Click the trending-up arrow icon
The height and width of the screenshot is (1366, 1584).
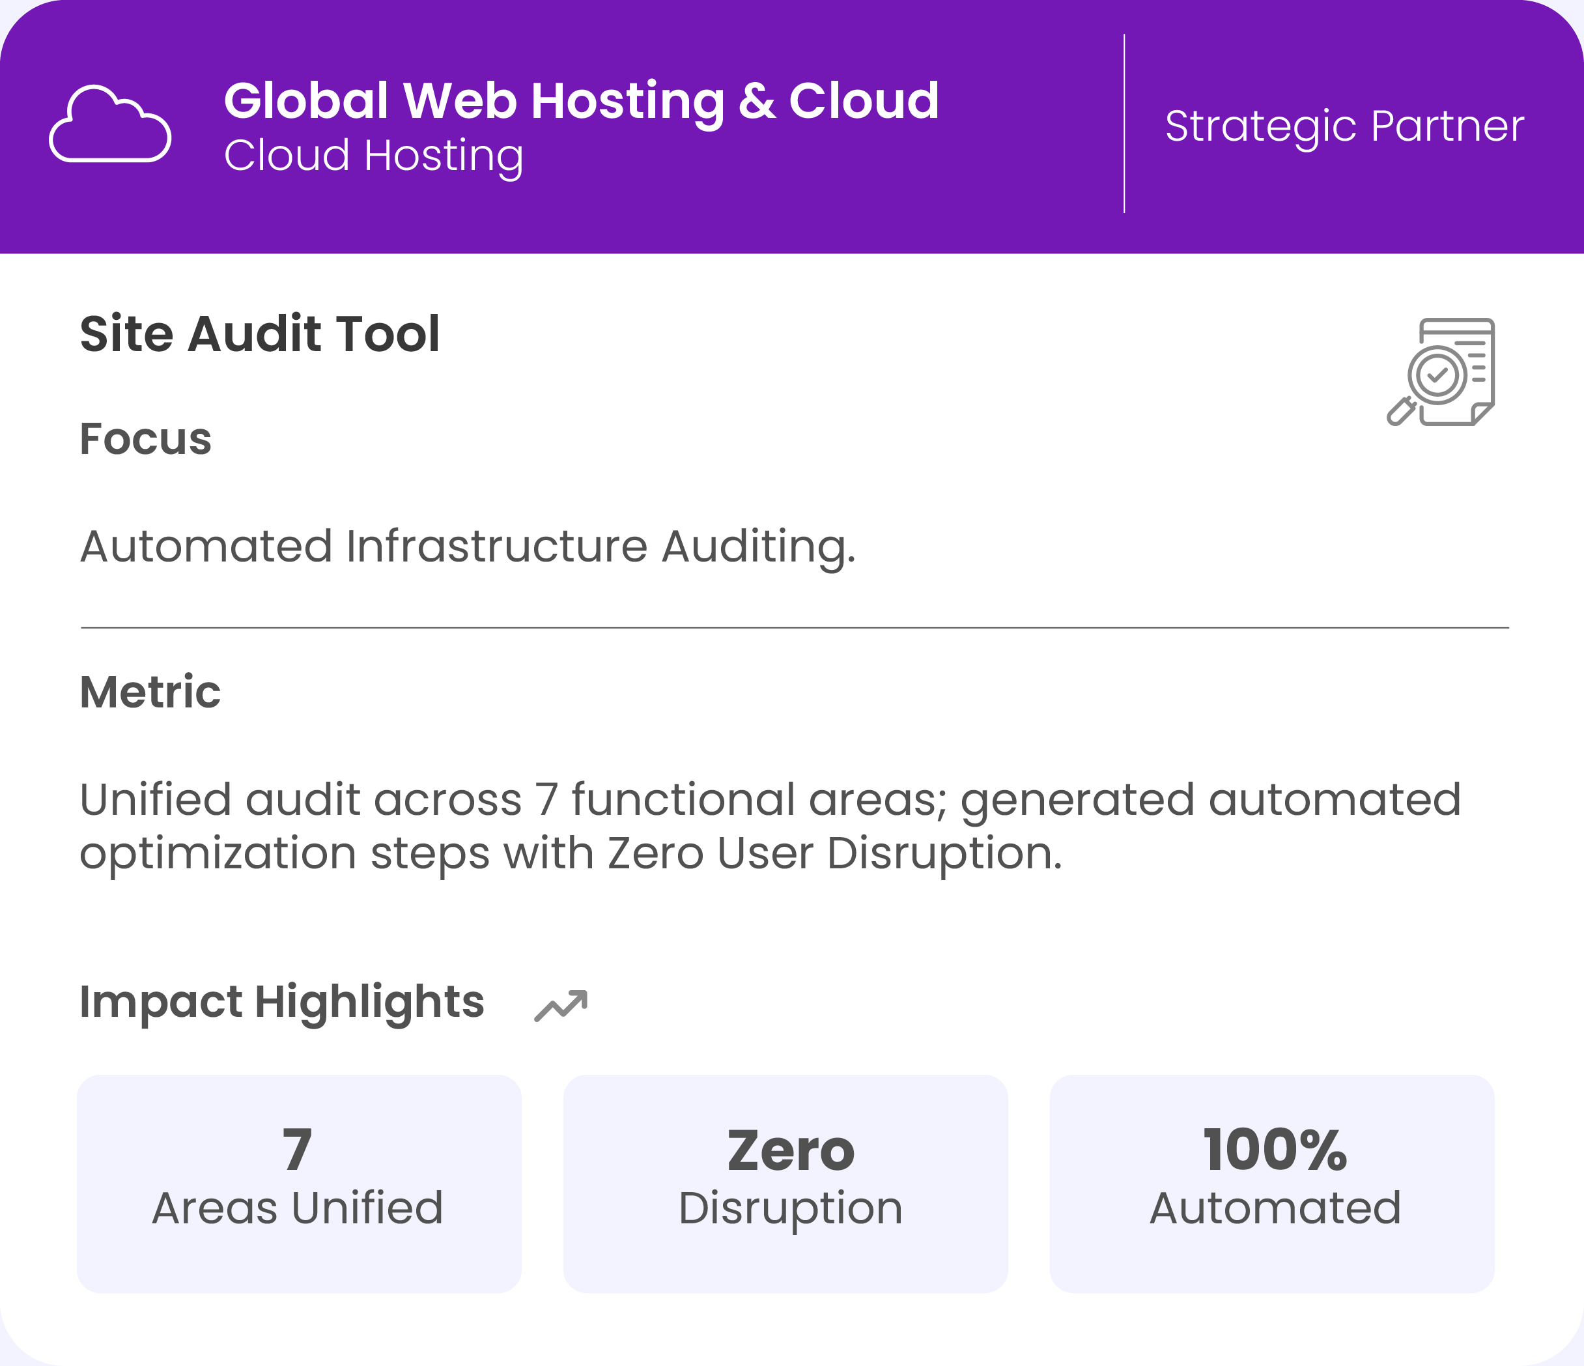[560, 1005]
